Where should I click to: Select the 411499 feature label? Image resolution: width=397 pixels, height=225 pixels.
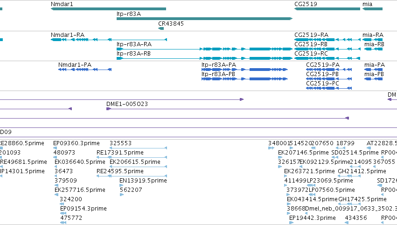295,181
